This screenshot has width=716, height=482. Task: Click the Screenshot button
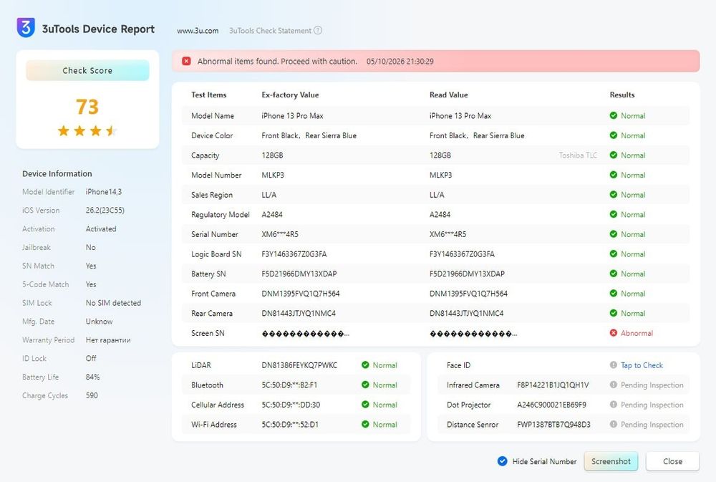[x=611, y=461]
